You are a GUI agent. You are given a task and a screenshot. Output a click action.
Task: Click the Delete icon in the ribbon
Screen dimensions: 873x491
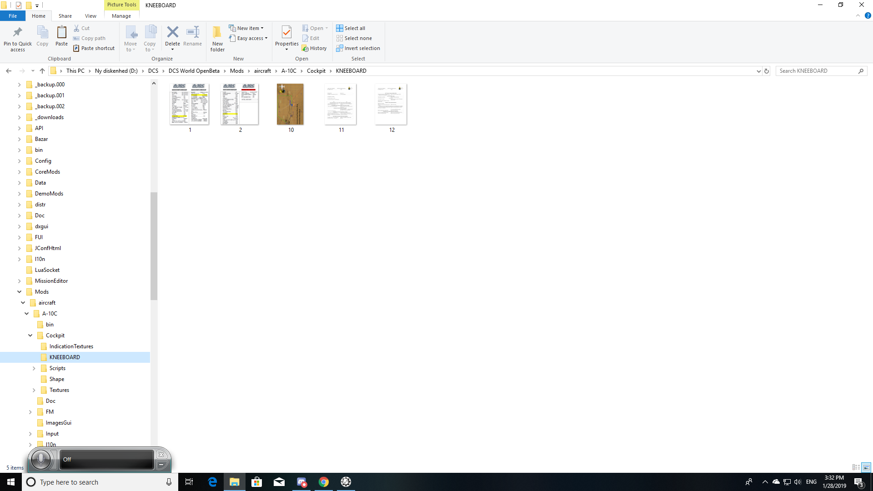tap(172, 32)
